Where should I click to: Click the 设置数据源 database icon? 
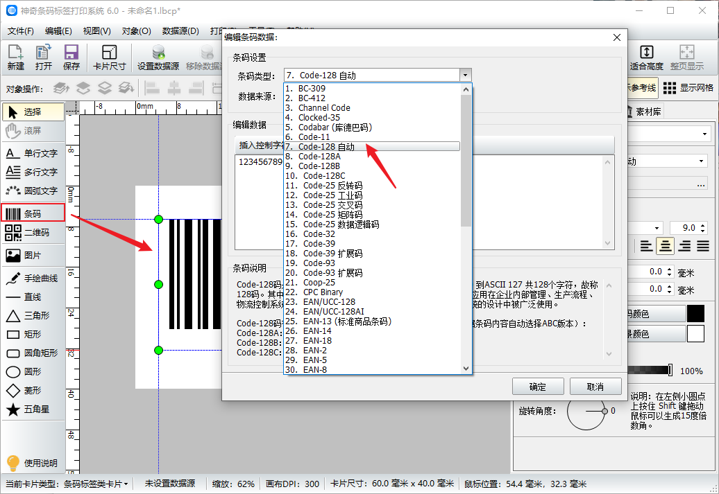(158, 58)
